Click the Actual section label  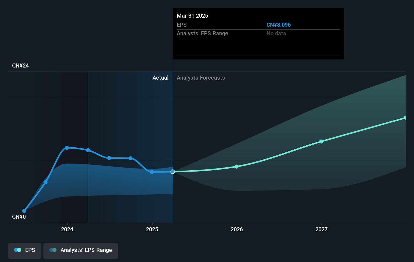[160, 78]
